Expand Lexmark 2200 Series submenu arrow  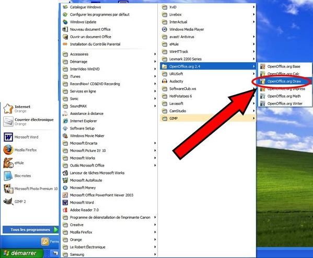tap(254, 59)
